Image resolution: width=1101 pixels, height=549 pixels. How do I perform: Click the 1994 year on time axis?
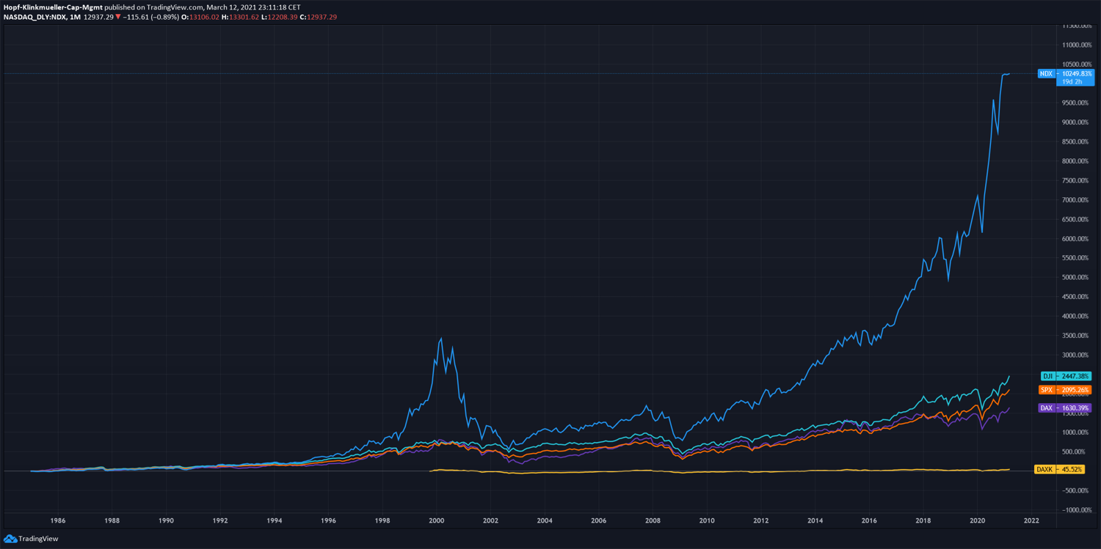coord(275,520)
